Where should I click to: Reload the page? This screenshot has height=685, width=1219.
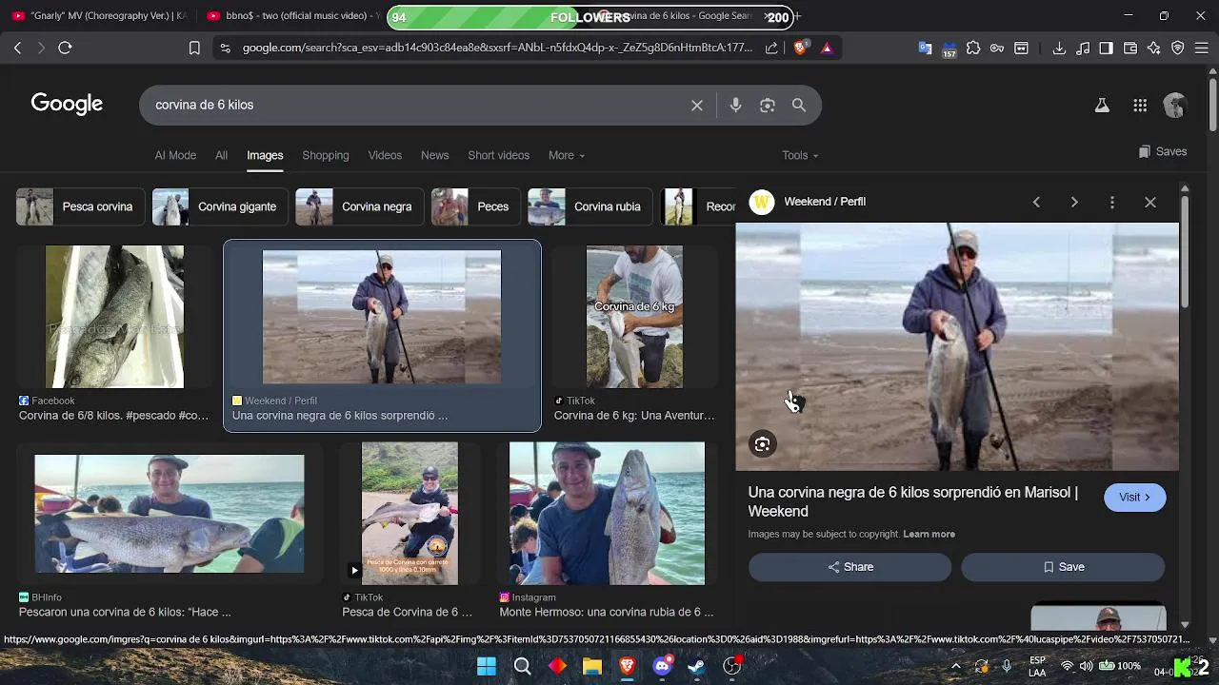65,48
